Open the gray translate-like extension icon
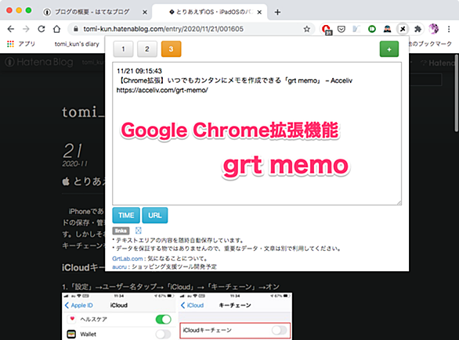The width and height of the screenshot is (459, 340). pyautogui.click(x=356, y=29)
